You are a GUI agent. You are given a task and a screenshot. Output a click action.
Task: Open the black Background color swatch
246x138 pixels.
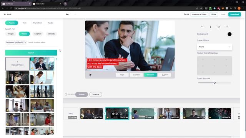pos(229,34)
